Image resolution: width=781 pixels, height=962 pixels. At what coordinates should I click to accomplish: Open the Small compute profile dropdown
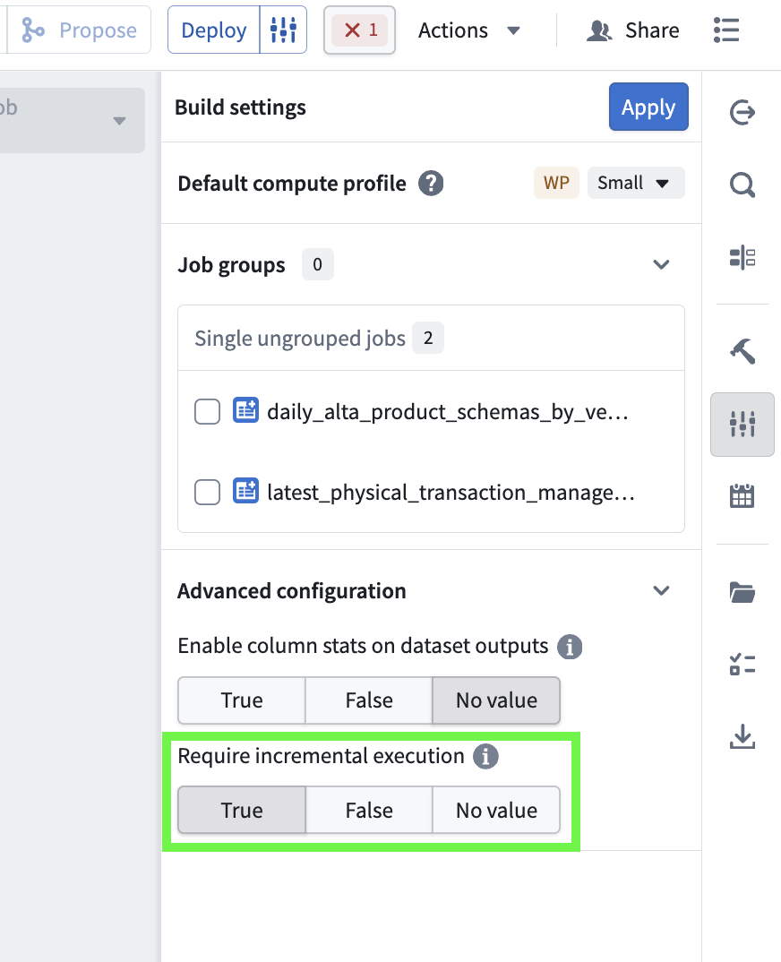pos(636,182)
